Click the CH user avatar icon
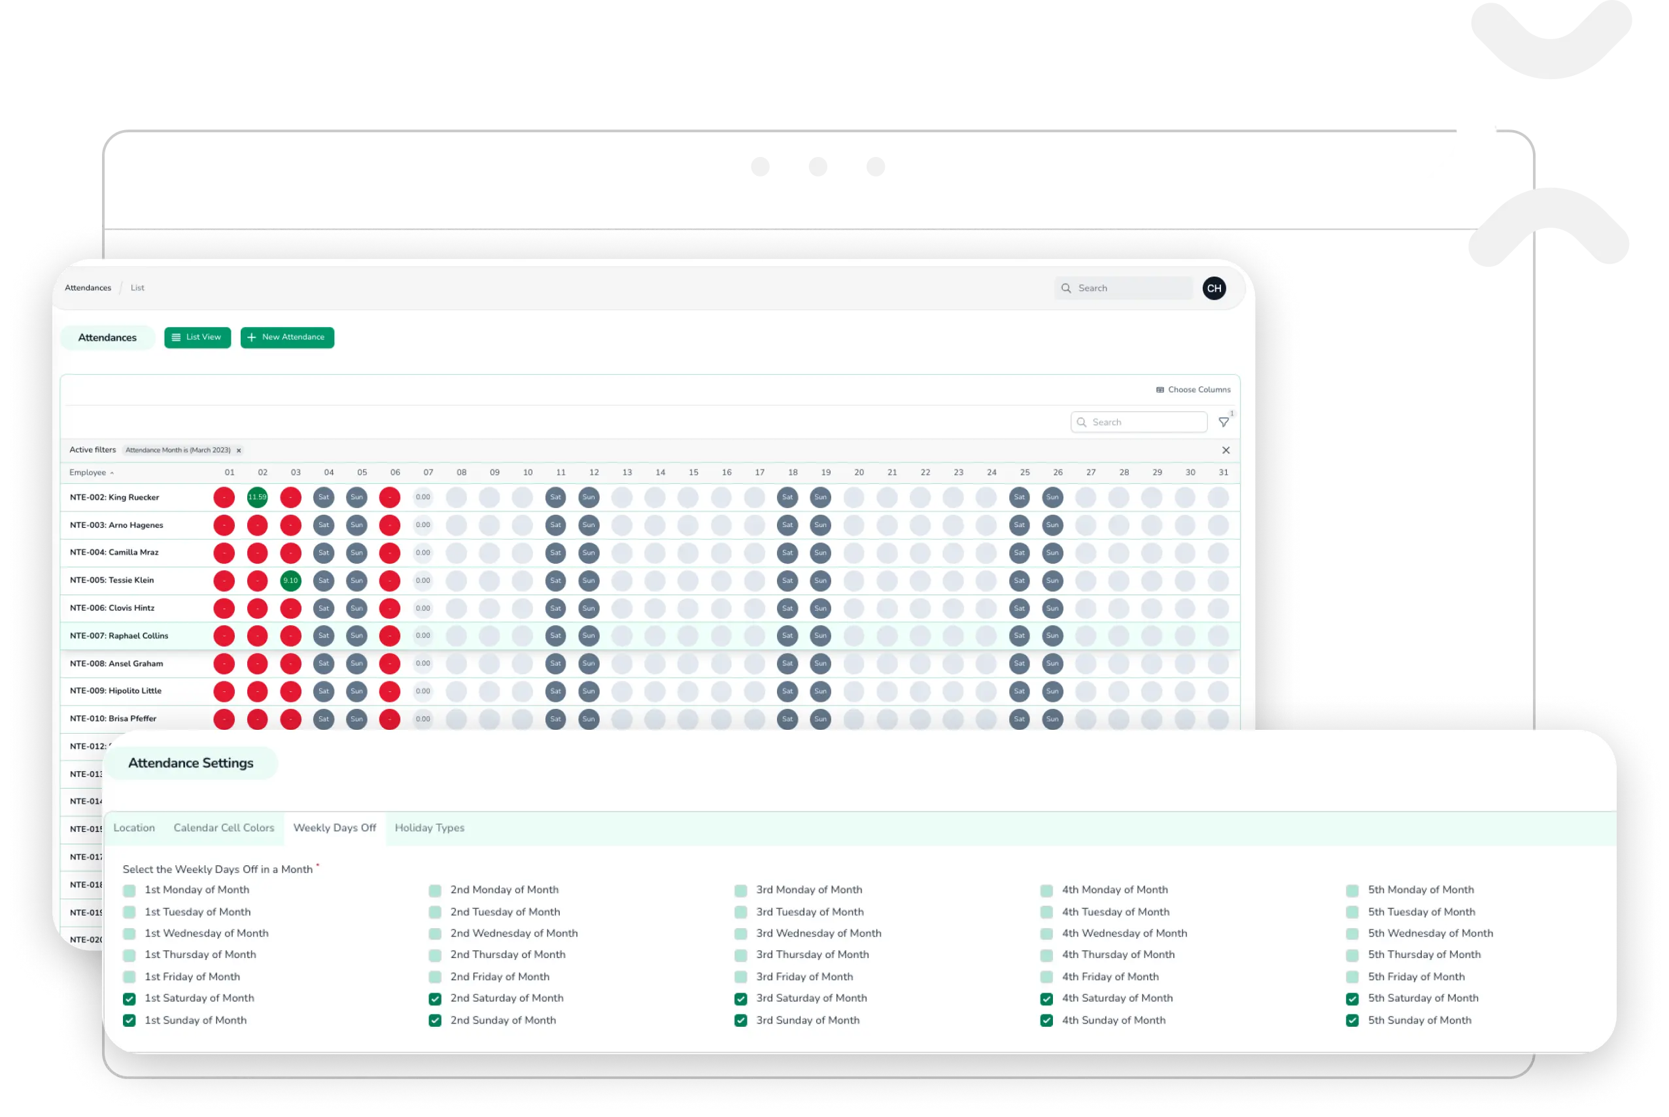This screenshot has height=1117, width=1669. coord(1214,288)
